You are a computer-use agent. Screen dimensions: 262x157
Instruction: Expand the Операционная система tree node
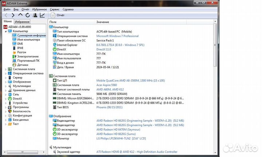coord(5,73)
